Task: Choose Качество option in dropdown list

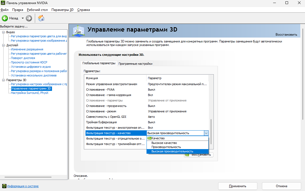Action: click(177, 138)
